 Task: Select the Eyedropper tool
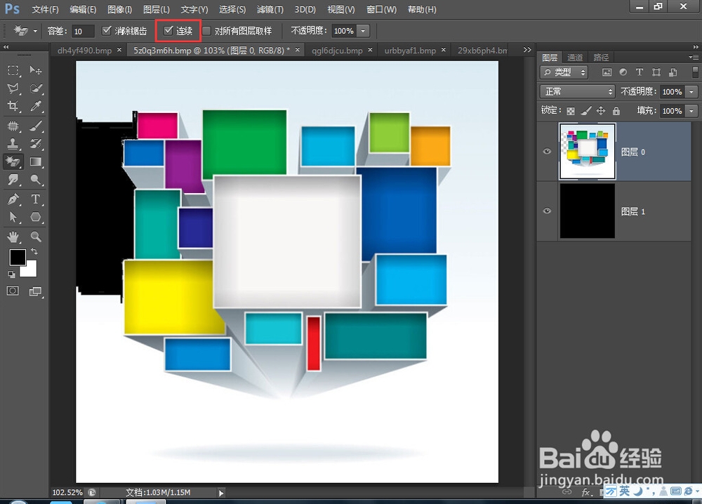click(36, 106)
